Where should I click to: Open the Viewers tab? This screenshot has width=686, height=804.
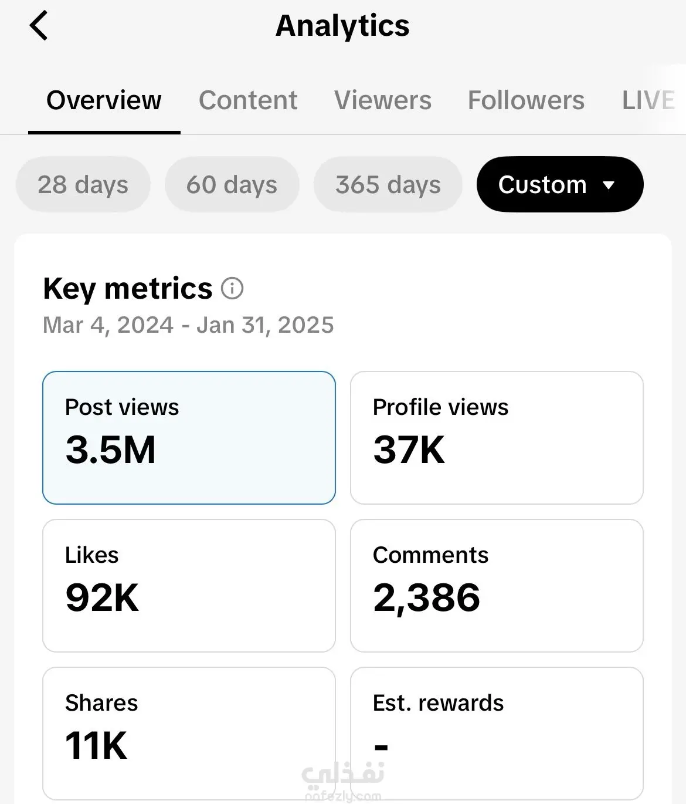pos(383,100)
